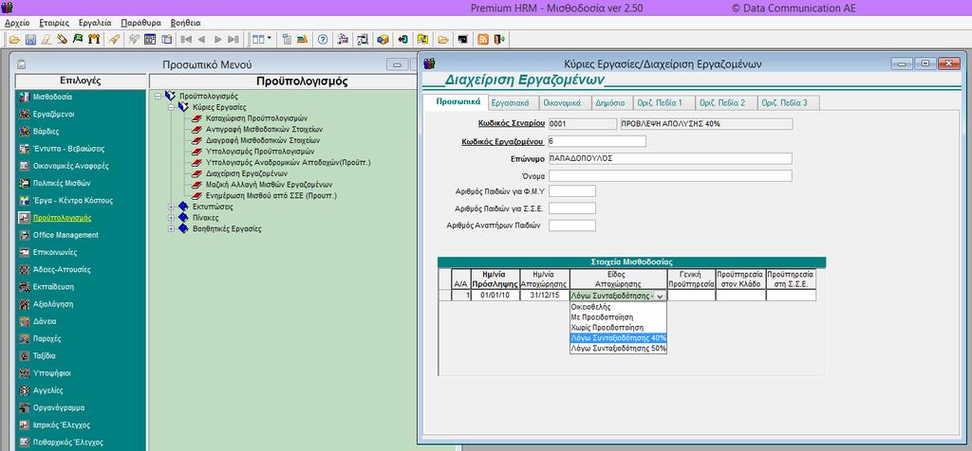Select Οικονομικές Αναφορές in the sidebar
972x451 pixels.
tap(70, 167)
